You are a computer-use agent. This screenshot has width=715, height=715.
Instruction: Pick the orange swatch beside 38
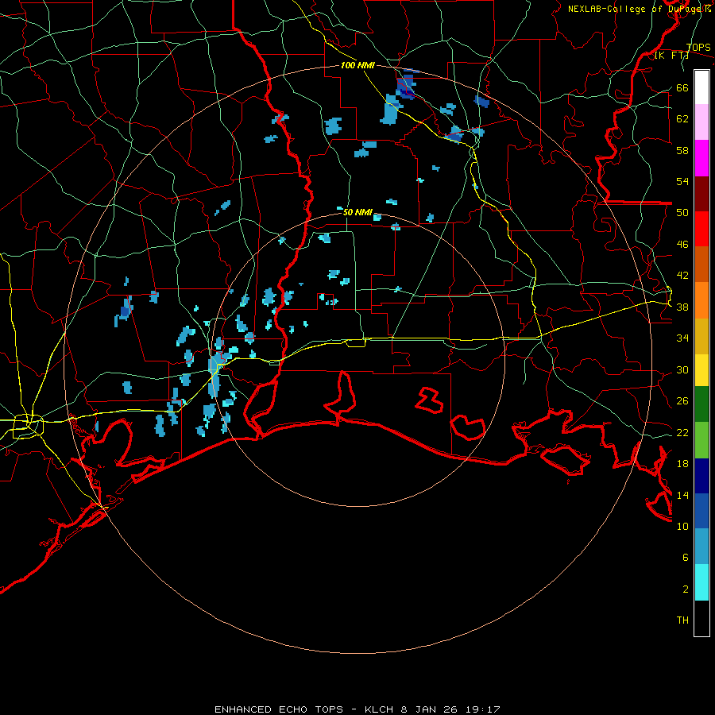pyautogui.click(x=701, y=300)
